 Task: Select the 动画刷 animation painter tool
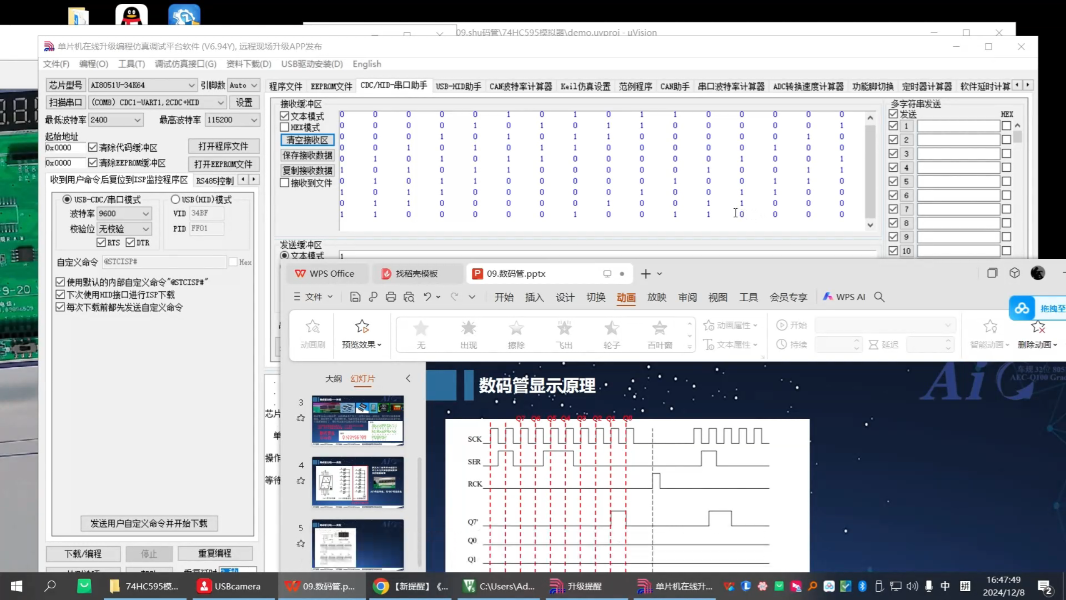pyautogui.click(x=312, y=333)
